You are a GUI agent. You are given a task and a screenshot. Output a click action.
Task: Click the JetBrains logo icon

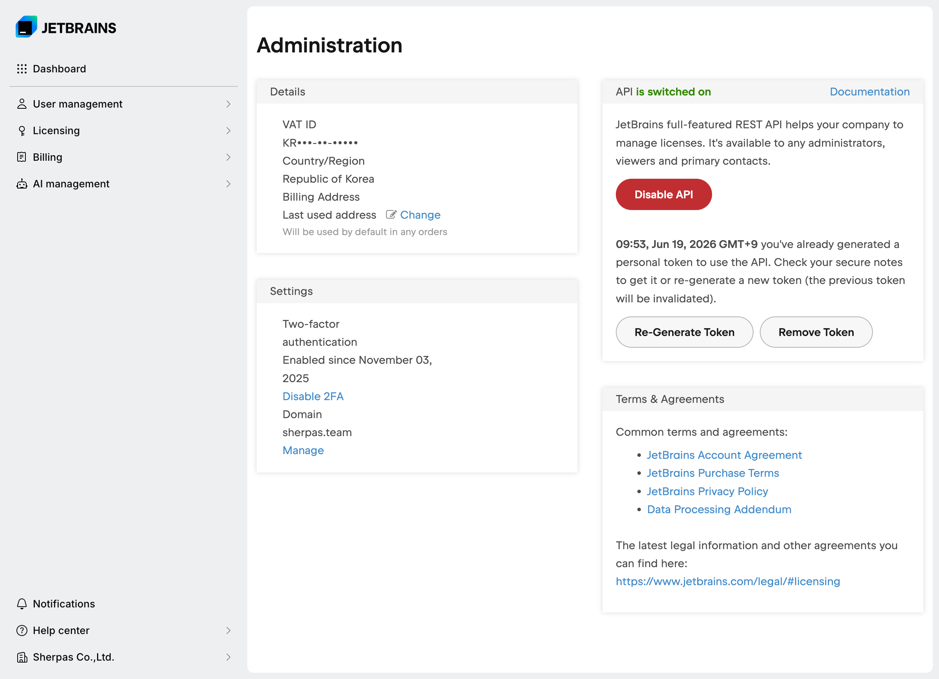[x=26, y=27]
